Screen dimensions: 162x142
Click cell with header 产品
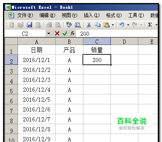coord(69,50)
